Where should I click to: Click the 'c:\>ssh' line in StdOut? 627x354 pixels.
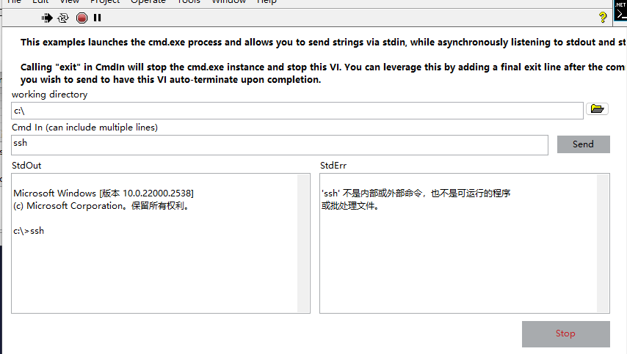(x=29, y=231)
